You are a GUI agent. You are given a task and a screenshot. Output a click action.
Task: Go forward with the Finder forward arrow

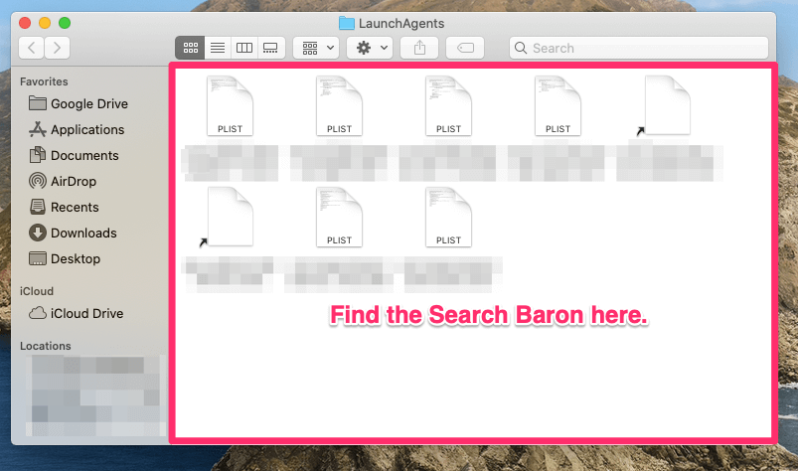57,48
